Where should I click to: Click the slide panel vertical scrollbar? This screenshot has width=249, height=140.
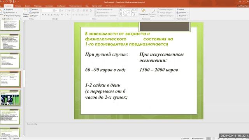click(24, 79)
